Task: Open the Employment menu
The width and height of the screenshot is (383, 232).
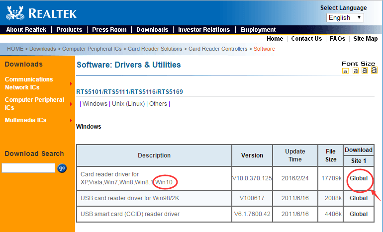Action: (258, 30)
